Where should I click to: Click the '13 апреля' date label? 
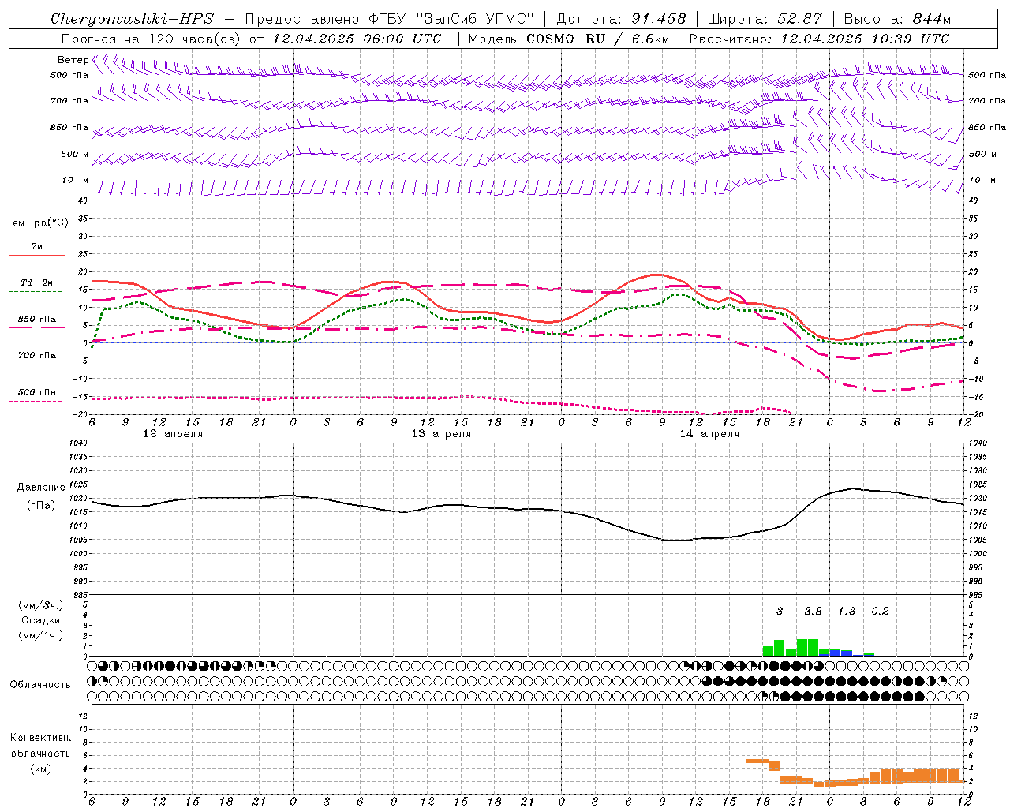pos(441,434)
